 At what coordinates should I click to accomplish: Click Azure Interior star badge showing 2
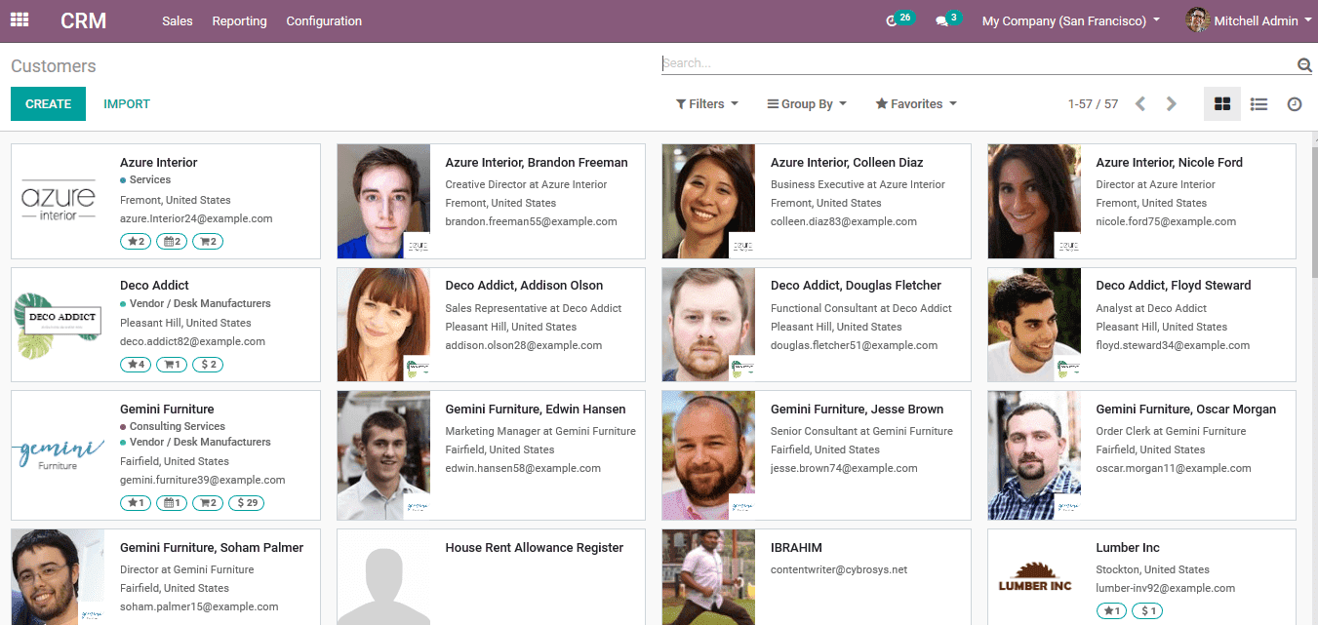click(x=136, y=241)
